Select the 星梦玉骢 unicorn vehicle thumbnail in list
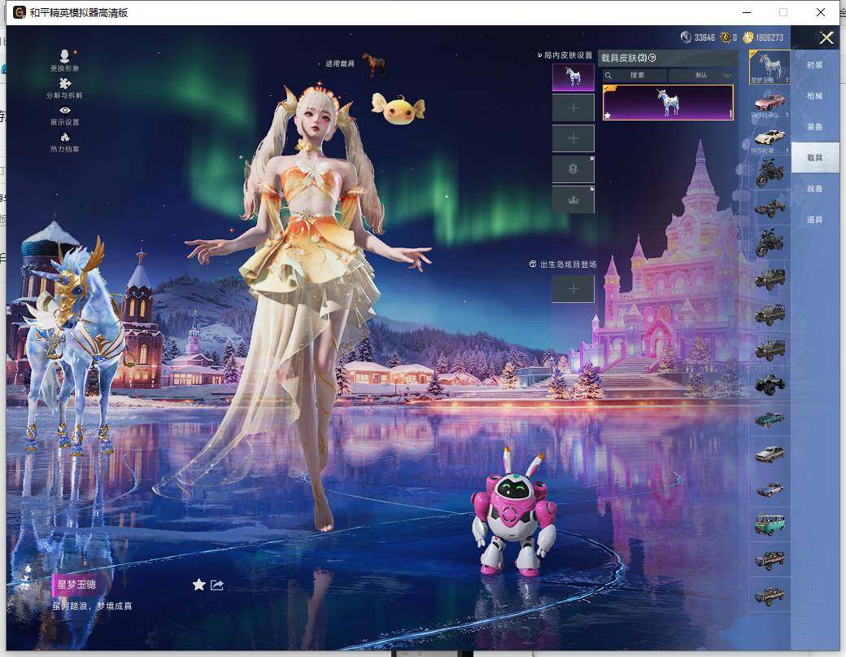The image size is (846, 657). pos(770,67)
